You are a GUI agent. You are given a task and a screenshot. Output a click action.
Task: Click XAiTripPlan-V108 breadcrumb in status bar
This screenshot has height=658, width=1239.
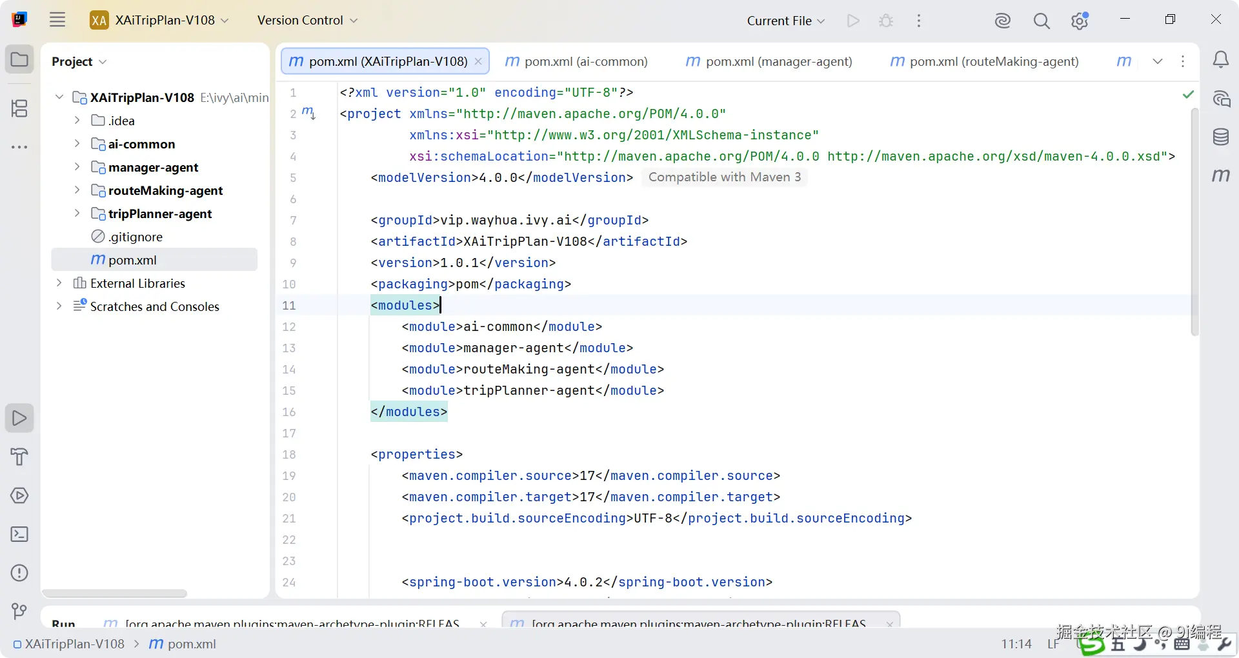click(x=68, y=644)
